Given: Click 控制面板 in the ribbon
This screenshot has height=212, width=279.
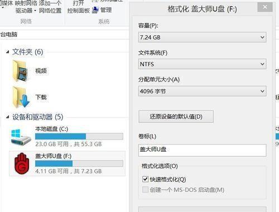Looking at the screenshot, I should click(x=79, y=11).
